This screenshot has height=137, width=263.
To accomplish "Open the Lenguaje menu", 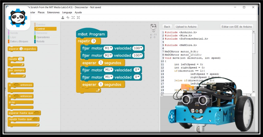I will (x=67, y=12).
